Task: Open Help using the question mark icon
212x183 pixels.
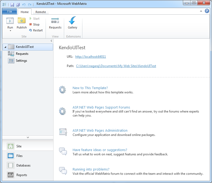Action: 207,11
